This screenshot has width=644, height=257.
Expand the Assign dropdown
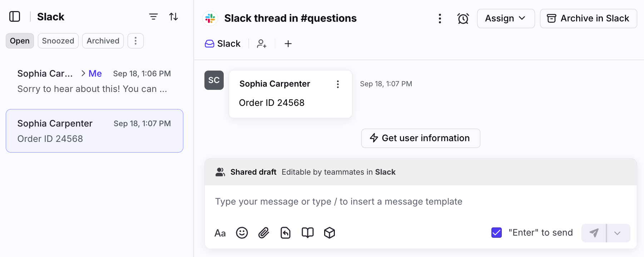coord(505,19)
